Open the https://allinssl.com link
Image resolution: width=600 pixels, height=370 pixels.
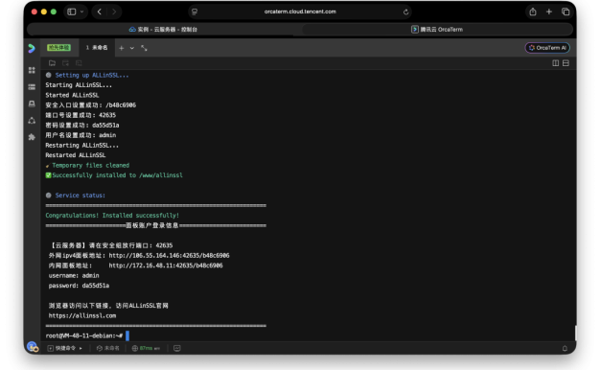[82, 315]
